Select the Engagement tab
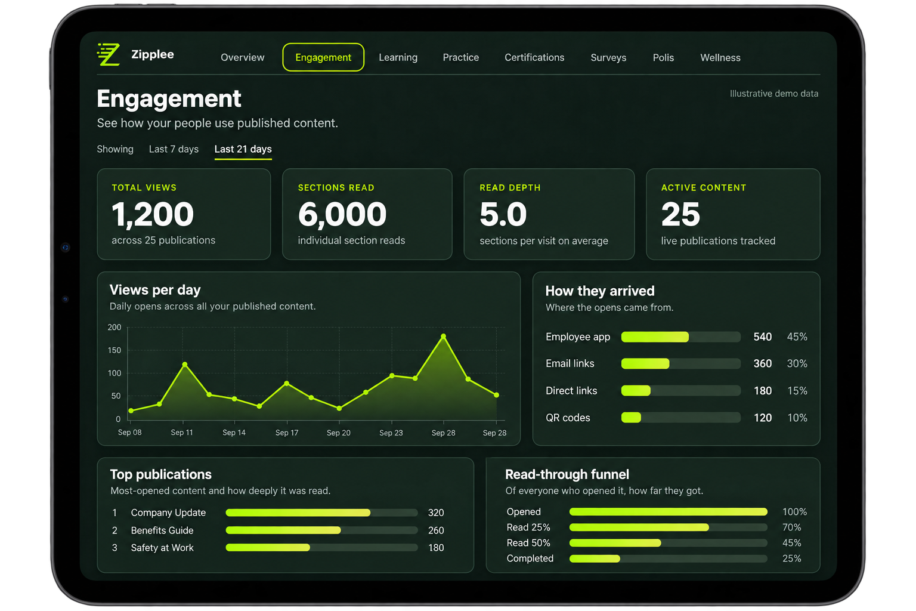The width and height of the screenshot is (916, 611). pos(323,57)
